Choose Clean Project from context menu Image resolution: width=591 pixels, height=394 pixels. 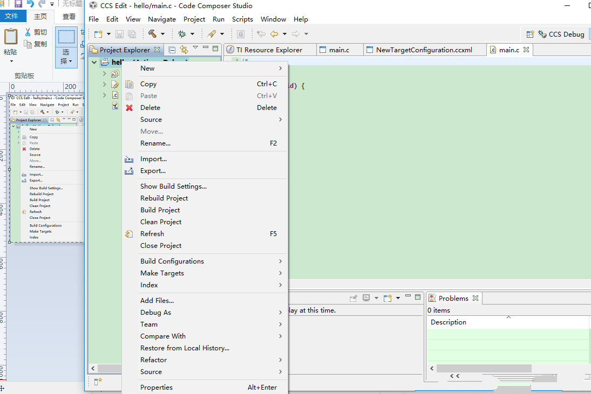205,222
